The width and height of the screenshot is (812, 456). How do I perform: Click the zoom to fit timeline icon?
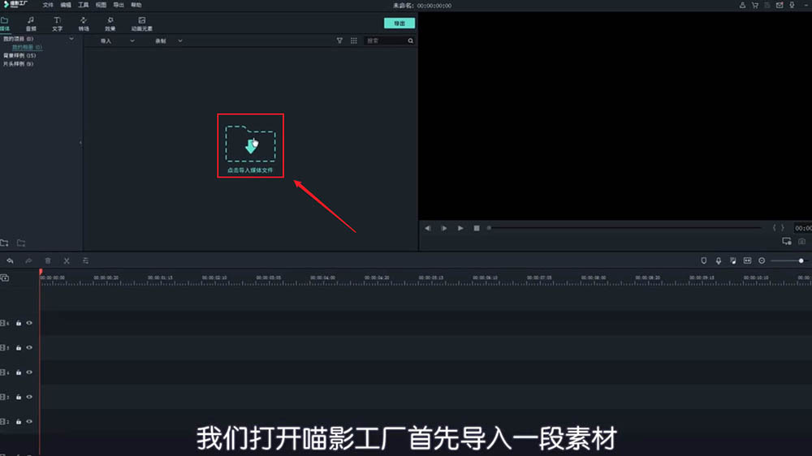(x=747, y=261)
